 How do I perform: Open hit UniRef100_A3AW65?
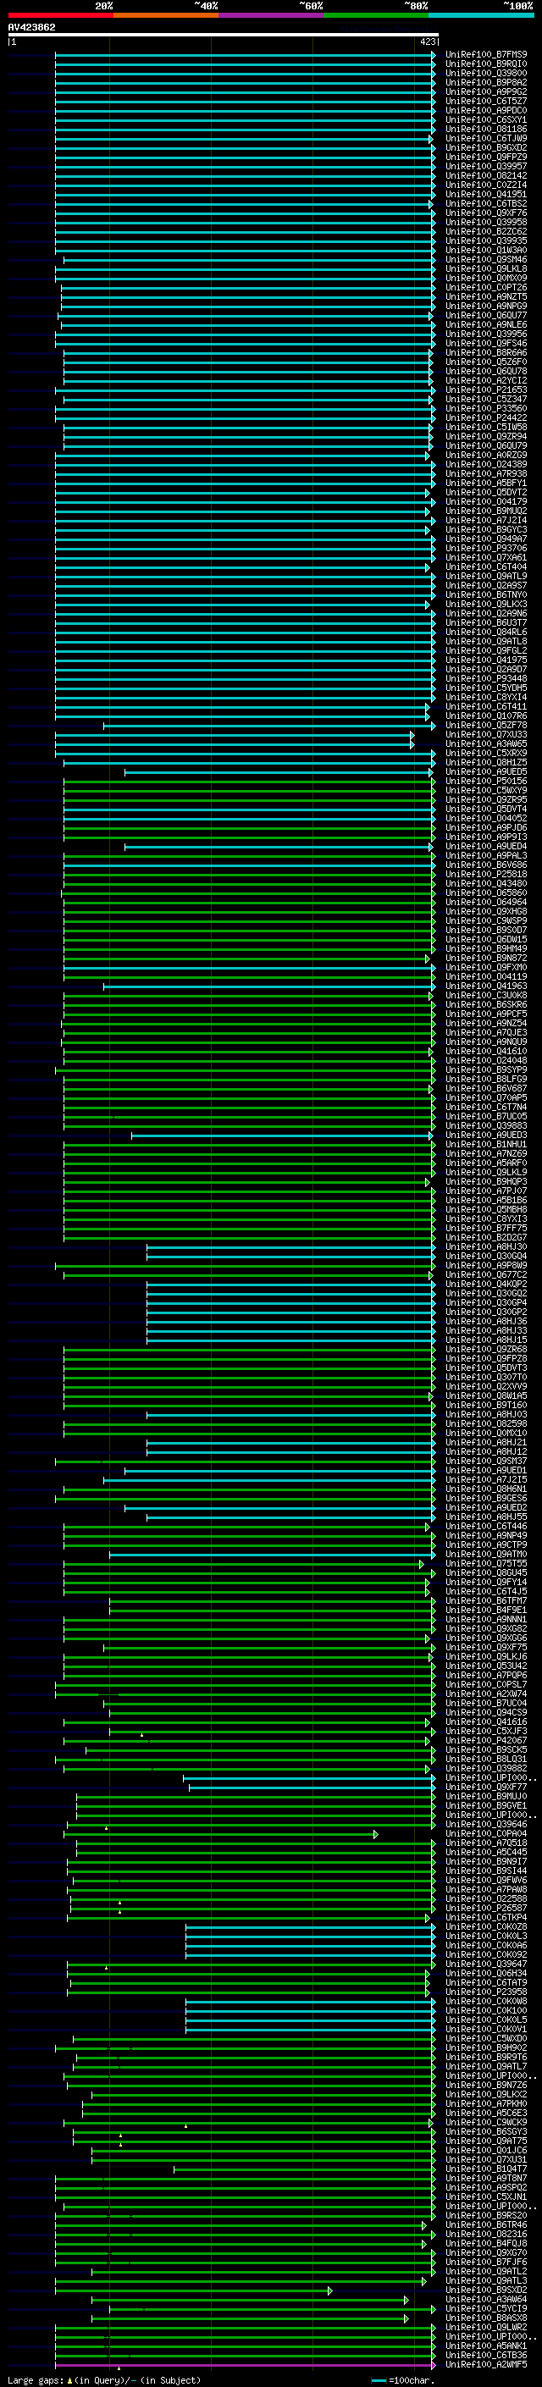coord(486,743)
